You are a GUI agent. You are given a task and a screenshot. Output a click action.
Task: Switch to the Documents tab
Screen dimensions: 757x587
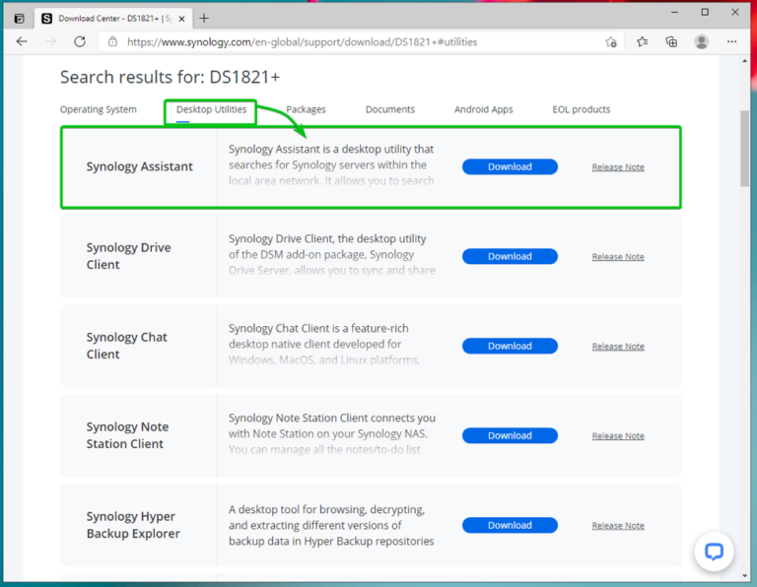tap(390, 109)
